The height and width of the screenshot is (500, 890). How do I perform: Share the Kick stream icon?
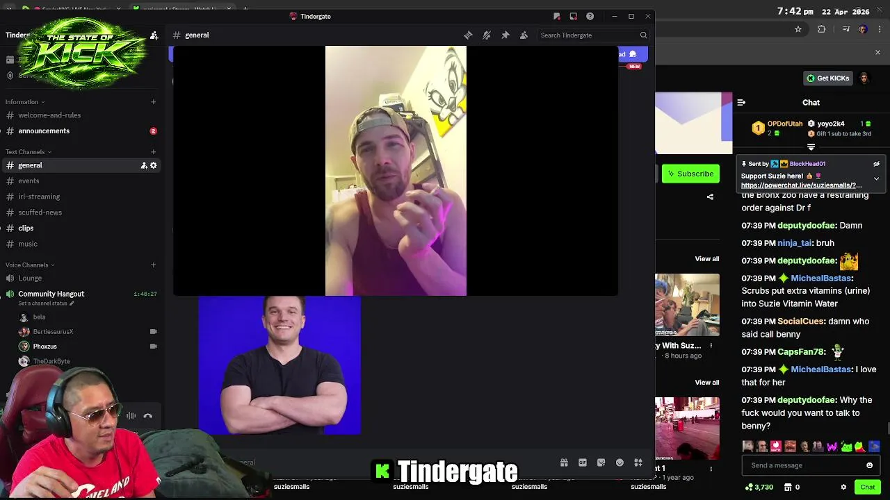tap(710, 197)
